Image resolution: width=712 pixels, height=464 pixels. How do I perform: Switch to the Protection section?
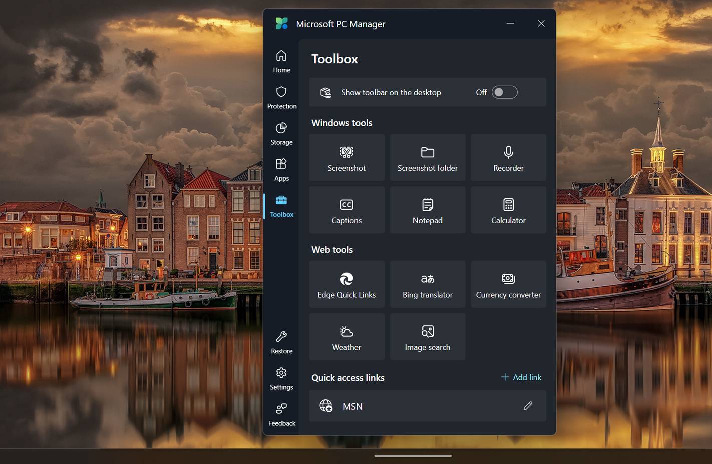[281, 97]
